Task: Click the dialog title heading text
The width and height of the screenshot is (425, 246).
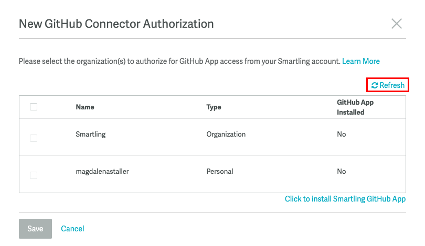Action: pyautogui.click(x=116, y=24)
